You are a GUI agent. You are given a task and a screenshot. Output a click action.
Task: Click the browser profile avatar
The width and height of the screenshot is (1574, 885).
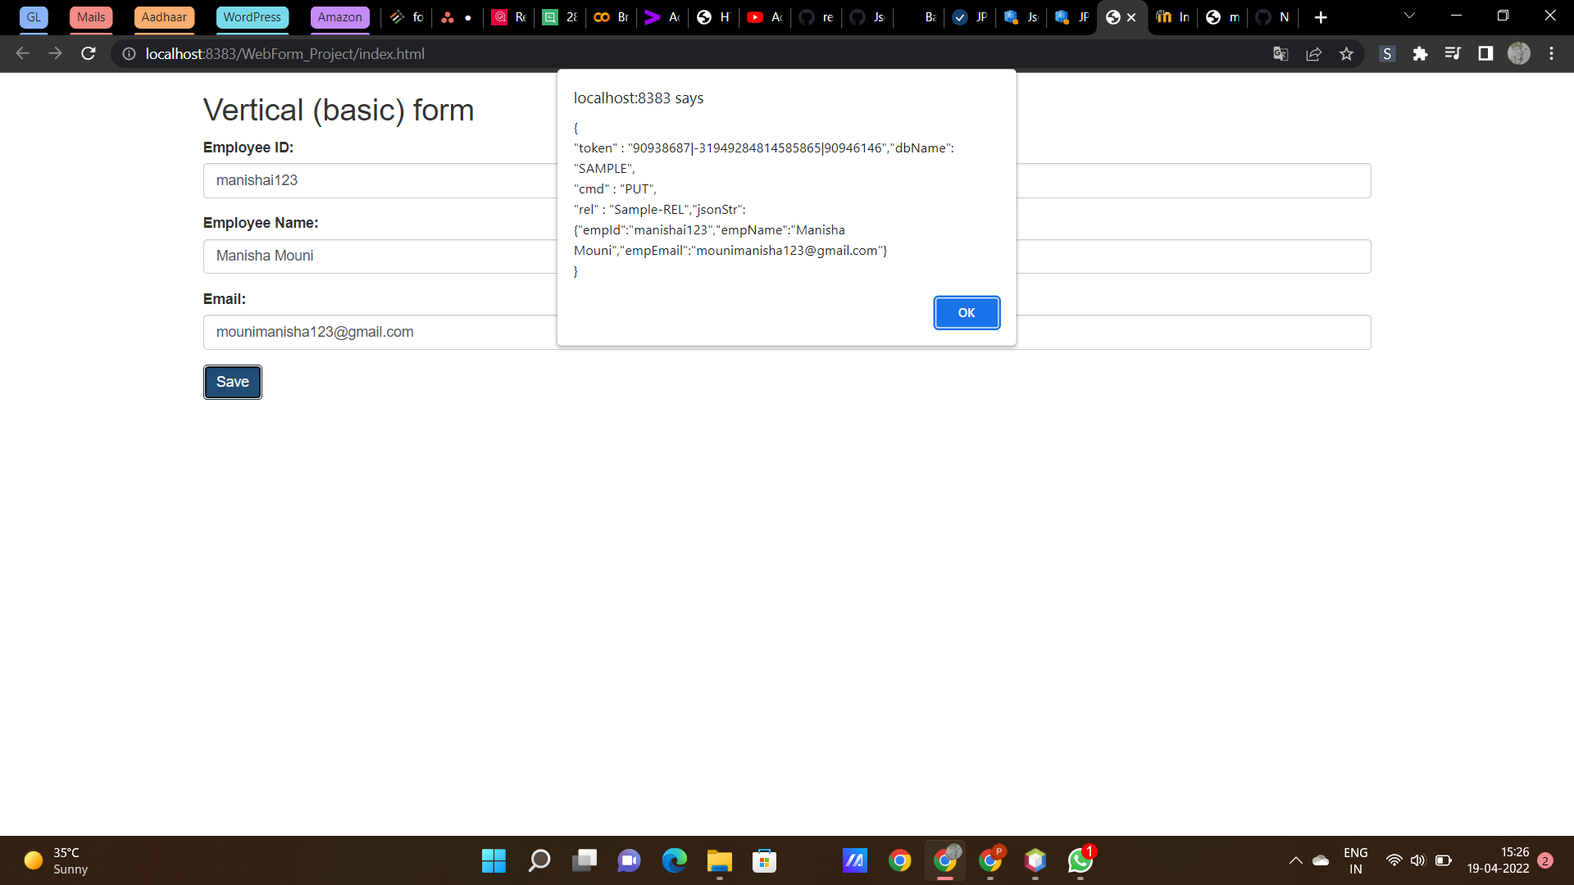[x=1519, y=53]
